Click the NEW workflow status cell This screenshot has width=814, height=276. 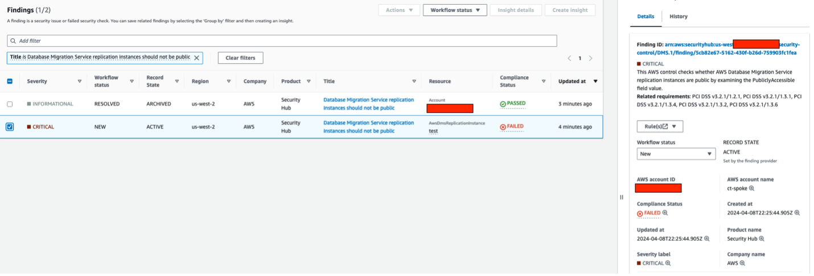[100, 127]
